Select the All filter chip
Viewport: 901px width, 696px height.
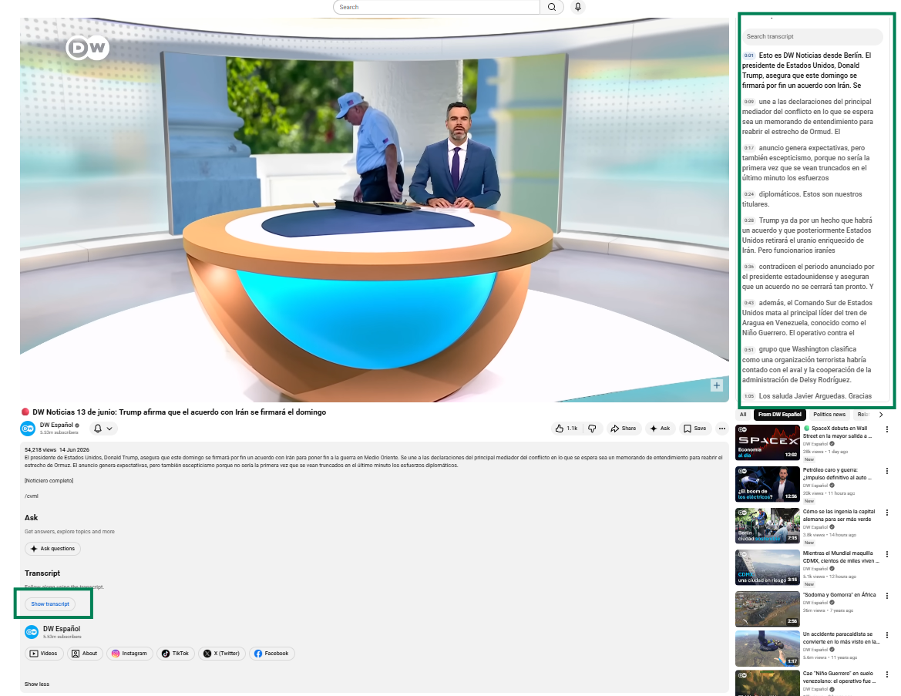(x=743, y=415)
